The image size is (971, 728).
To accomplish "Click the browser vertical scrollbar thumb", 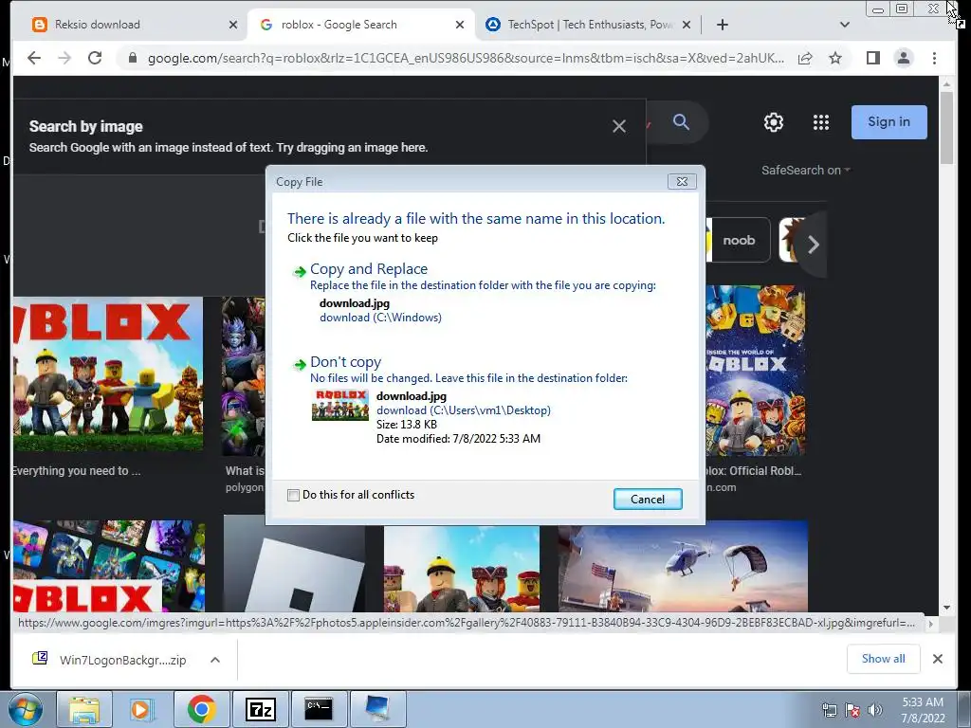I will point(947,128).
